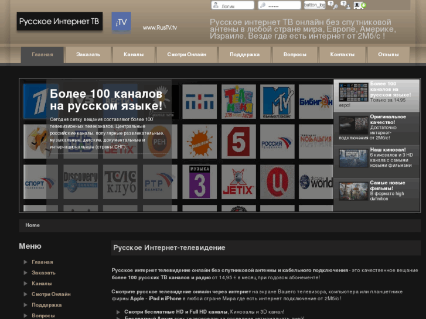Click the Бибигон channel logo
The image size is (426, 319).
pos(316,101)
